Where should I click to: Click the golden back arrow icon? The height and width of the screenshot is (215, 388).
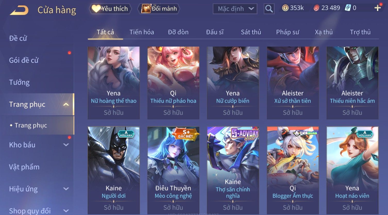click(x=19, y=10)
